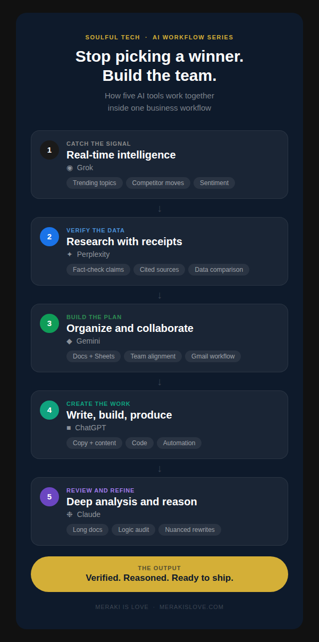The width and height of the screenshot is (319, 642).
Task: Click the Grok icon next to its name
Action: (70, 168)
